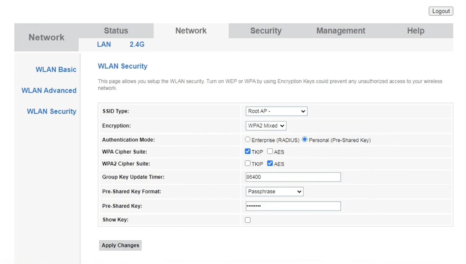Switch to the Security tab
This screenshot has width=466, height=264.
click(266, 31)
